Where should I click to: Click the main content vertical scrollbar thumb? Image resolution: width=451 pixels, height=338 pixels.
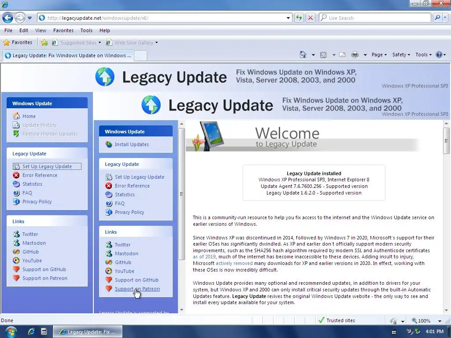pos(447,141)
